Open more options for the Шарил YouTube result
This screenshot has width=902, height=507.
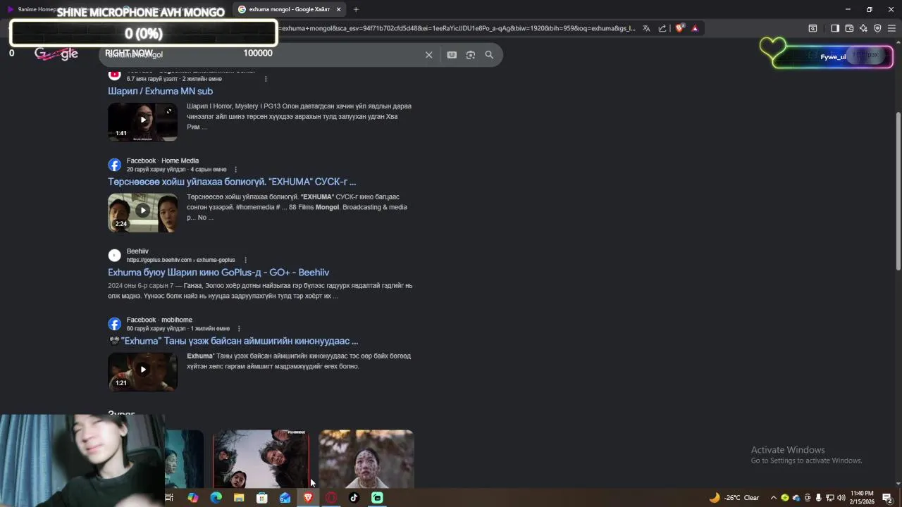click(x=266, y=79)
